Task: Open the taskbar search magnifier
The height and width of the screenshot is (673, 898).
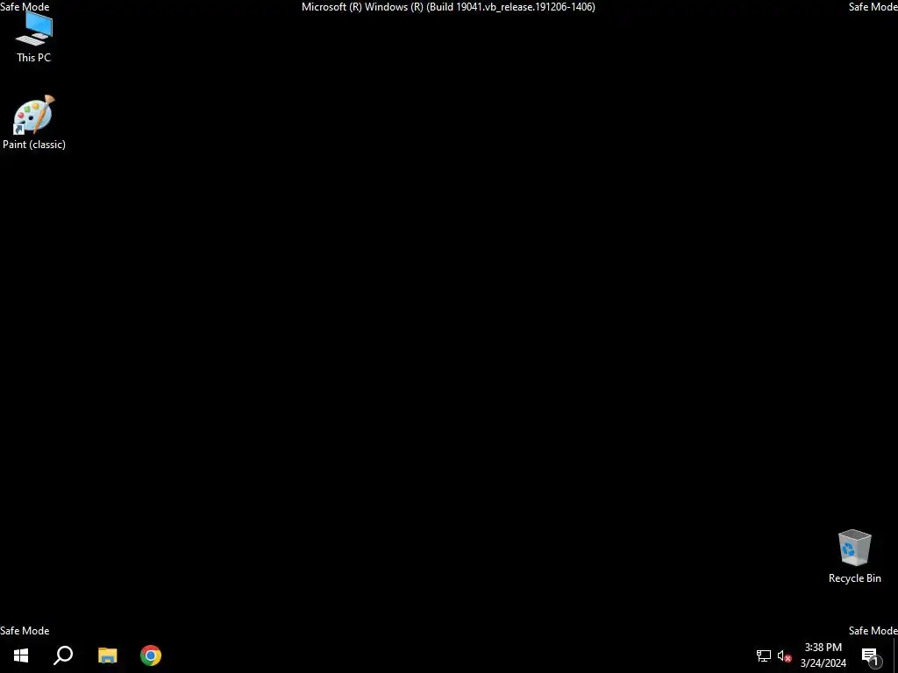Action: [x=63, y=655]
